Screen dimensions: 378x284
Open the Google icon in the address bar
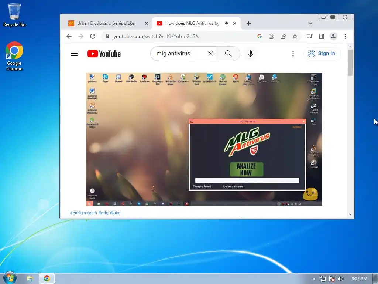[260, 36]
